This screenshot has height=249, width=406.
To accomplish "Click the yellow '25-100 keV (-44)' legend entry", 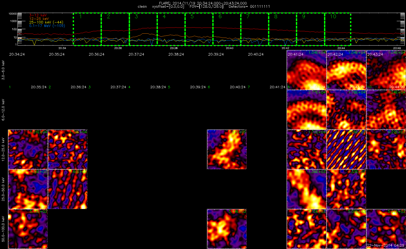I will tap(46, 22).
